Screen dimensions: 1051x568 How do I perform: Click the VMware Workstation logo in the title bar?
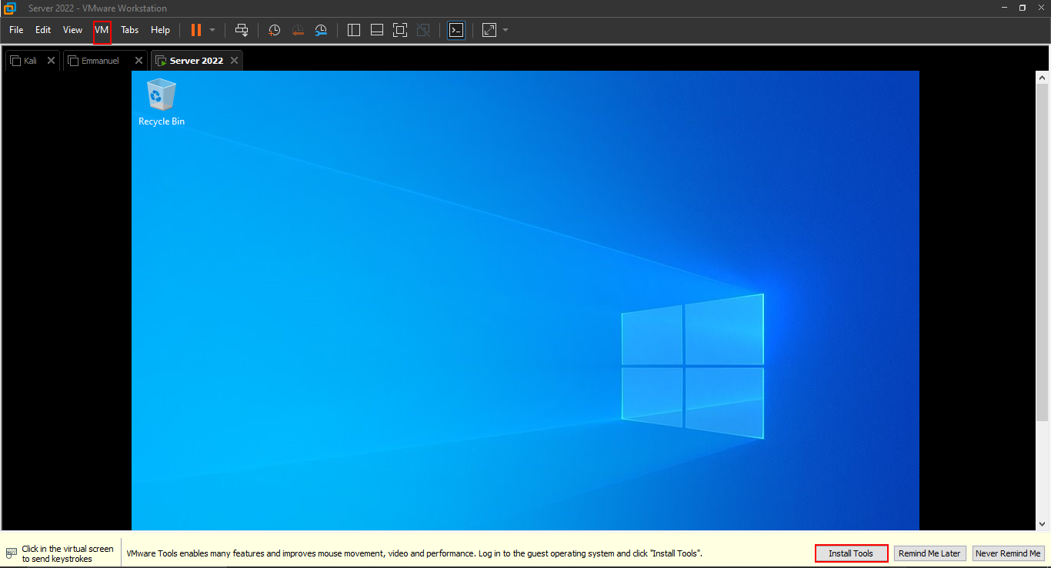point(9,8)
